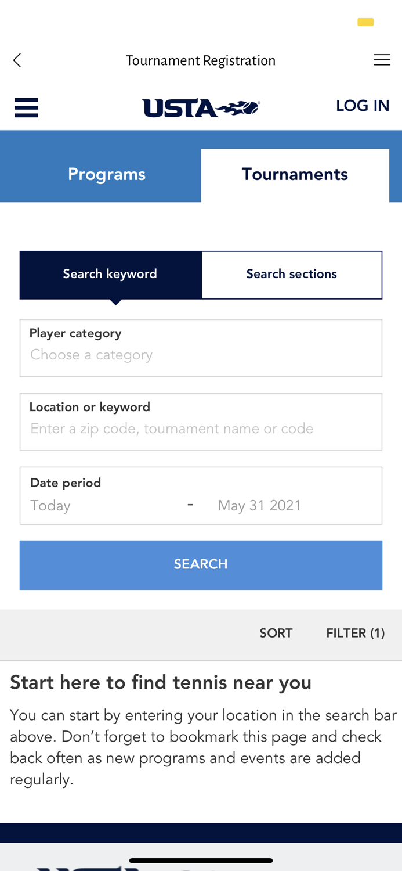Open the USTA site navigation menu icon
This screenshot has height=871, width=402.
point(26,108)
